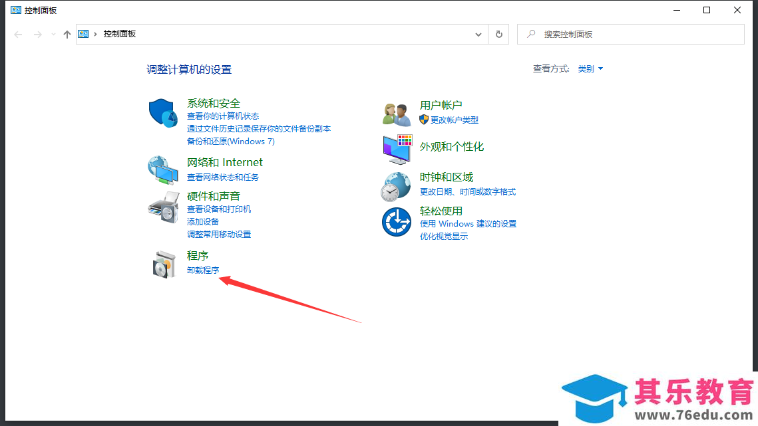The image size is (758, 426).
Task: Click the search magnifier icon
Action: [x=531, y=34]
